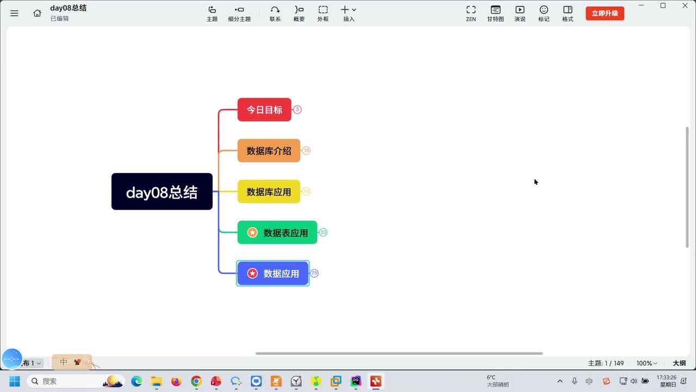
Task: Open the clock app taskbar icon
Action: [296, 381]
